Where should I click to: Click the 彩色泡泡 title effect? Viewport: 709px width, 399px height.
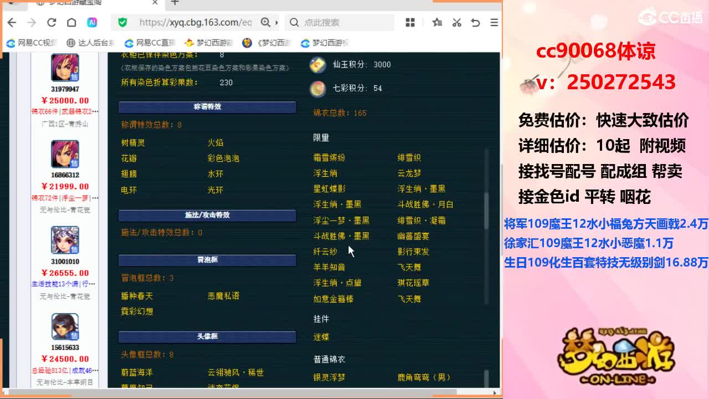(223, 158)
